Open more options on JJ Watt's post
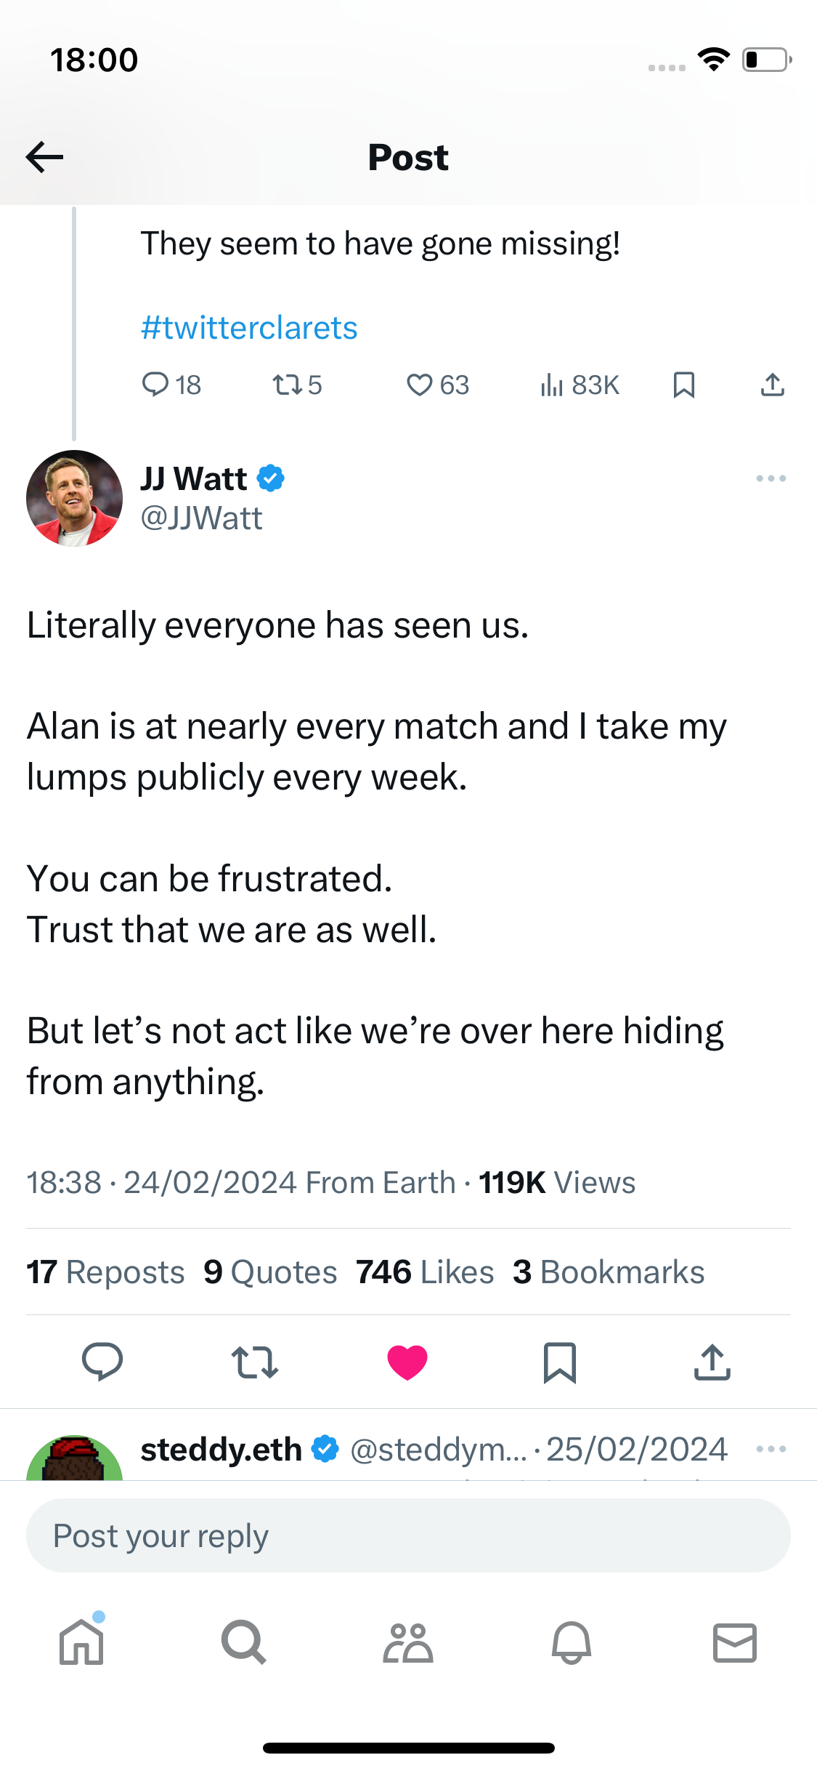 771,478
